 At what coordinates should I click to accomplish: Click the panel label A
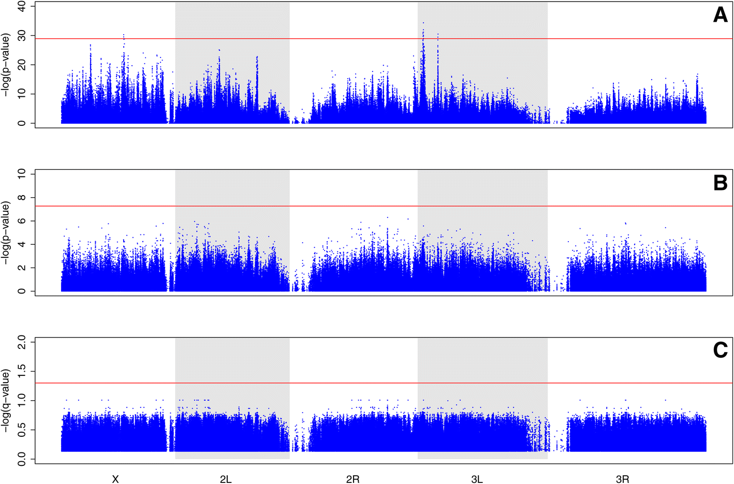pyautogui.click(x=720, y=15)
